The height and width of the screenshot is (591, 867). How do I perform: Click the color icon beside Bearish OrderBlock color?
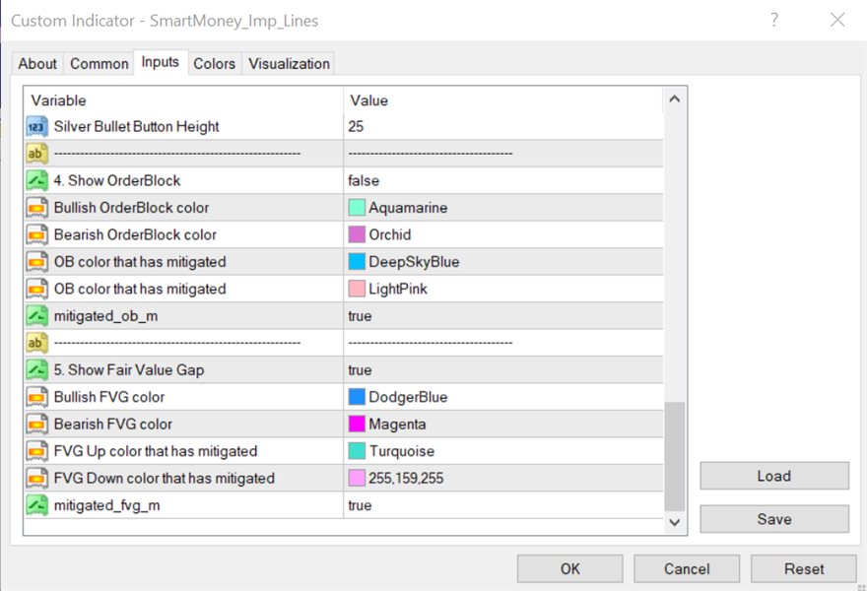(36, 234)
